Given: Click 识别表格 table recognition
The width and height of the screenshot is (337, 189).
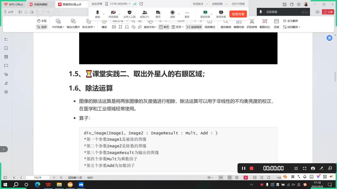Looking at the screenshot, I should click(x=252, y=24).
